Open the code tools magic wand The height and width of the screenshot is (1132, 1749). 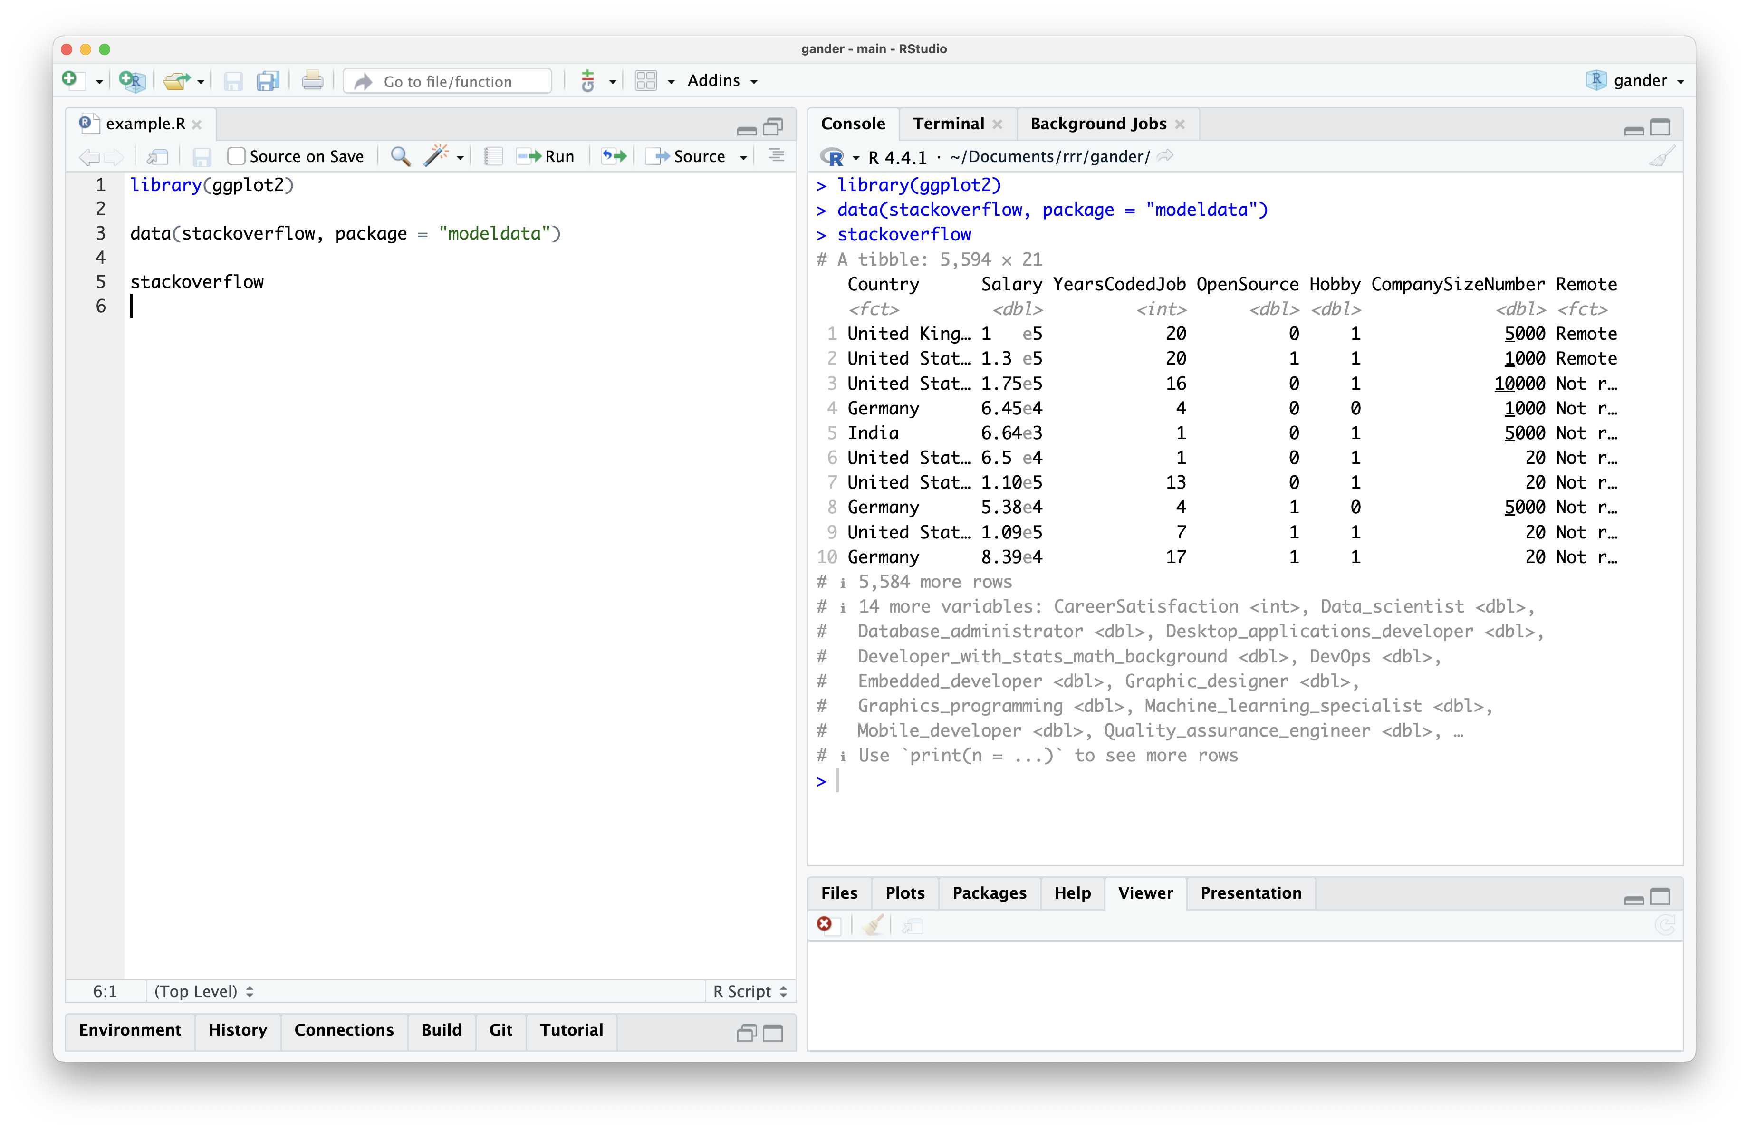click(x=437, y=156)
